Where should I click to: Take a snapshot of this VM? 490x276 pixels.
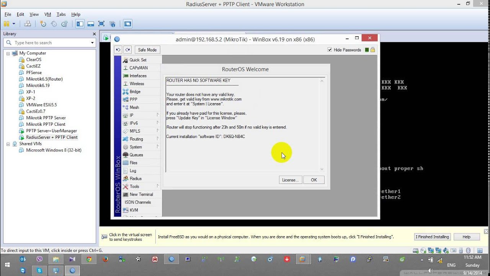(x=43, y=24)
